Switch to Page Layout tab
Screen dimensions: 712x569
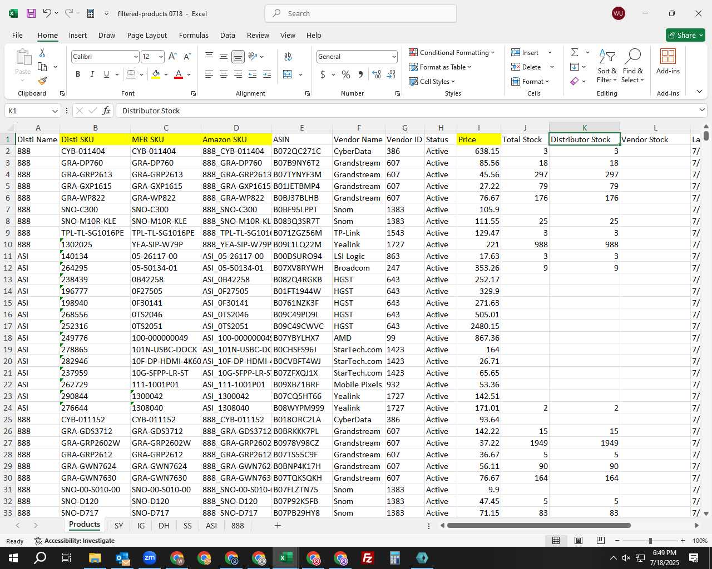pos(147,35)
